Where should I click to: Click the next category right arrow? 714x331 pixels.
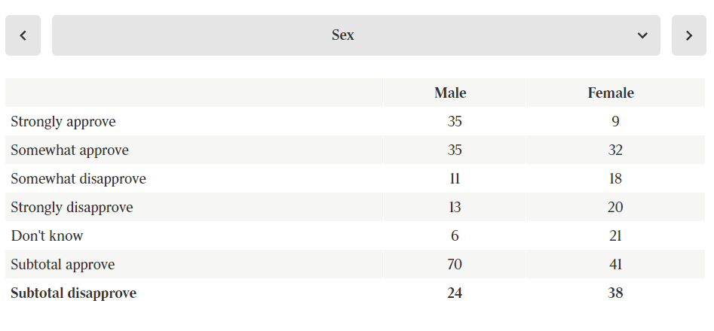[x=688, y=35]
